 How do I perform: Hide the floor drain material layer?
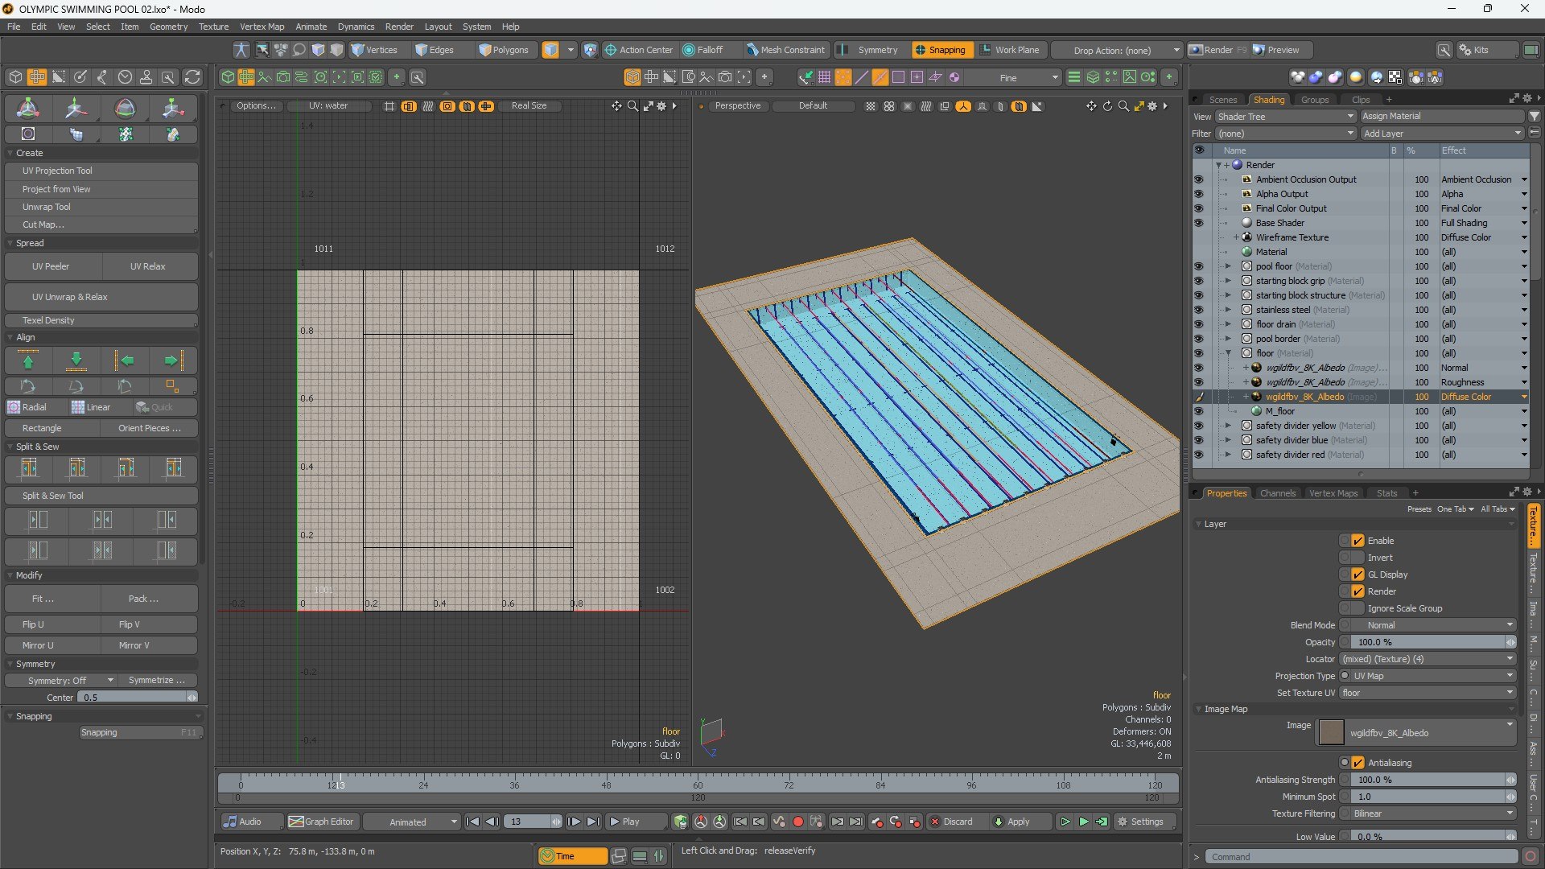(1199, 324)
